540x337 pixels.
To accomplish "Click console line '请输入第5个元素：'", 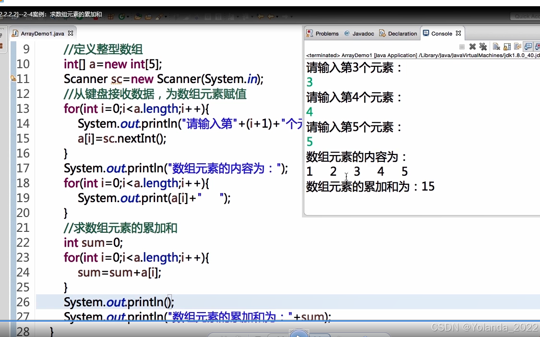I will click(354, 127).
